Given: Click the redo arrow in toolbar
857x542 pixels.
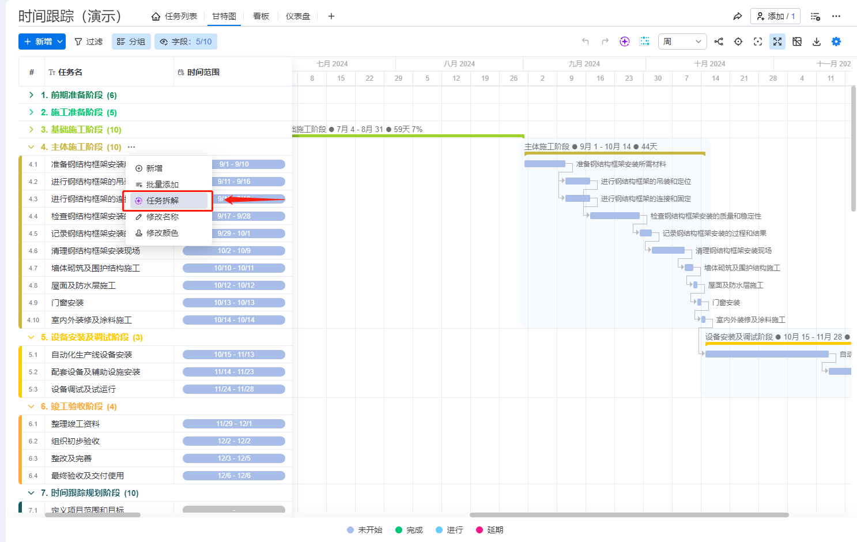Looking at the screenshot, I should 605,42.
